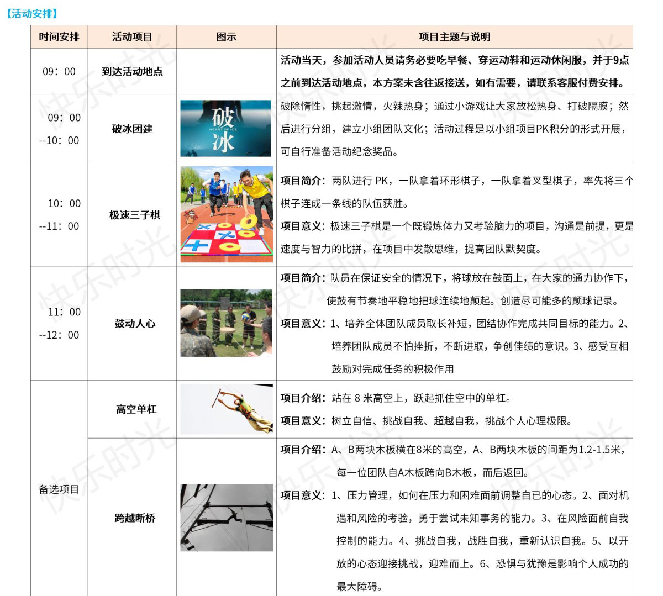Click the 10:00--11:00 time cell
Image resolution: width=663 pixels, height=596 pixels.
[x=59, y=215]
